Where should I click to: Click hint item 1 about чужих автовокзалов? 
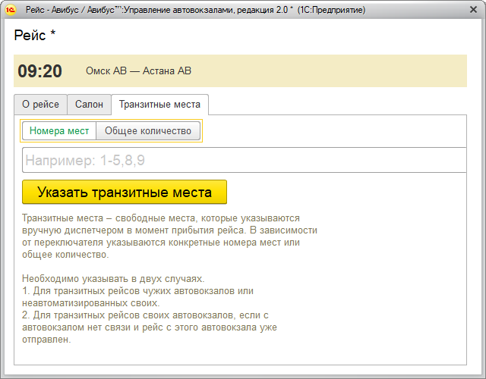[137, 296]
